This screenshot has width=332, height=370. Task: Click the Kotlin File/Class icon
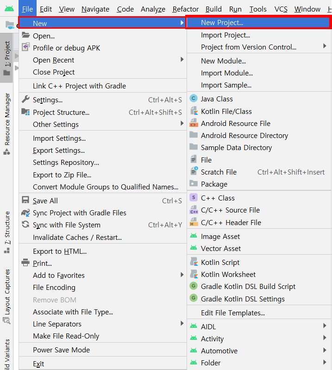tap(194, 111)
